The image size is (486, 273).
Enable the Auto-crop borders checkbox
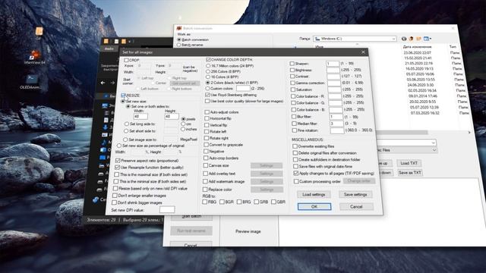tap(206, 158)
